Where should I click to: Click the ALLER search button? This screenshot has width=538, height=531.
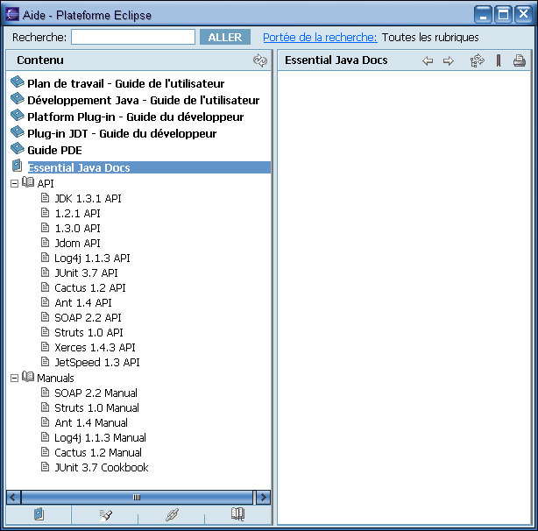pyautogui.click(x=224, y=38)
